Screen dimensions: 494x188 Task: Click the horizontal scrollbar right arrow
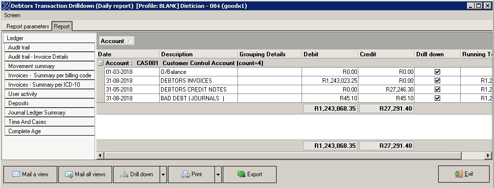488,155
